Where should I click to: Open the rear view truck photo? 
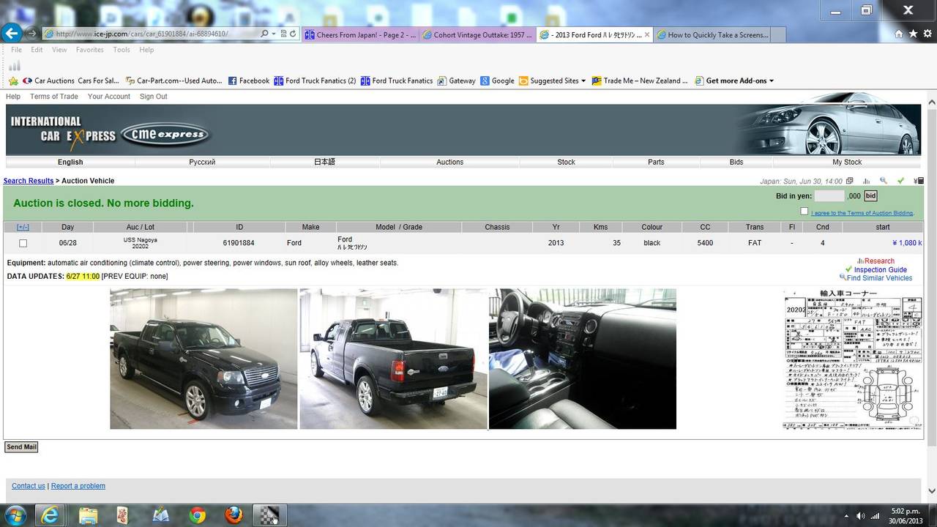393,359
